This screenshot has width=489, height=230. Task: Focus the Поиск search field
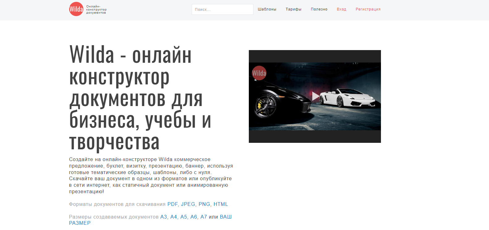tap(222, 9)
